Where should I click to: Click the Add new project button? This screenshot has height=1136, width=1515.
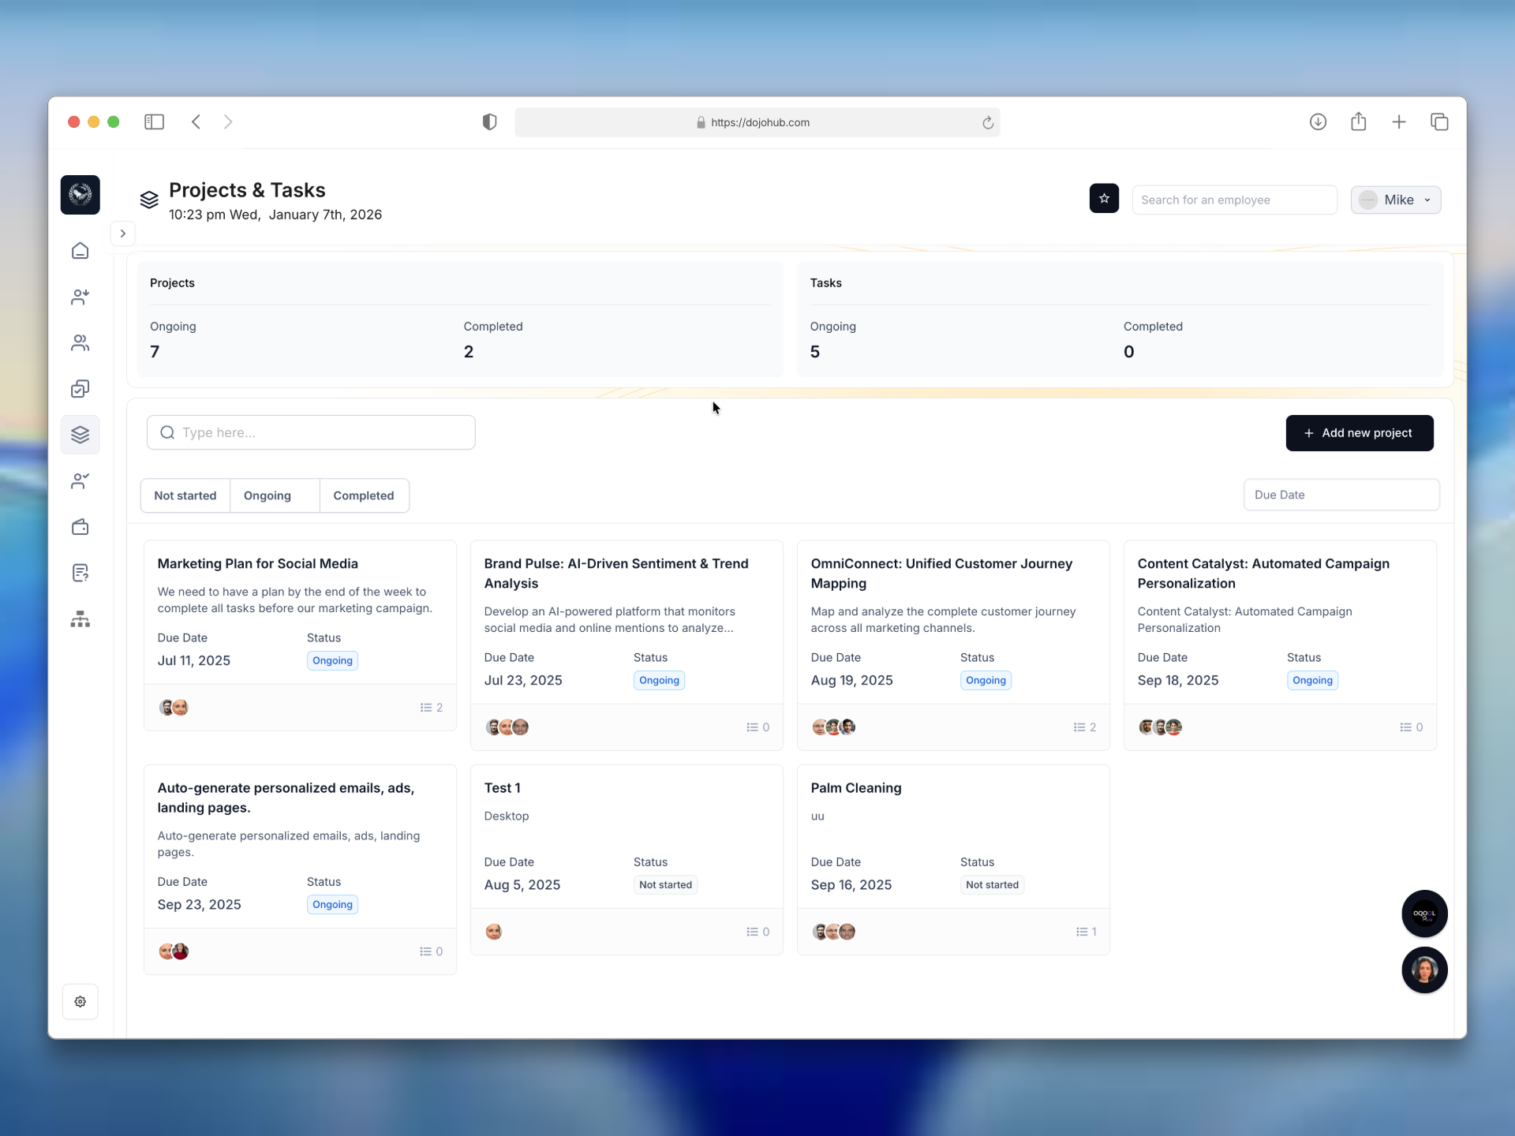[1359, 432]
